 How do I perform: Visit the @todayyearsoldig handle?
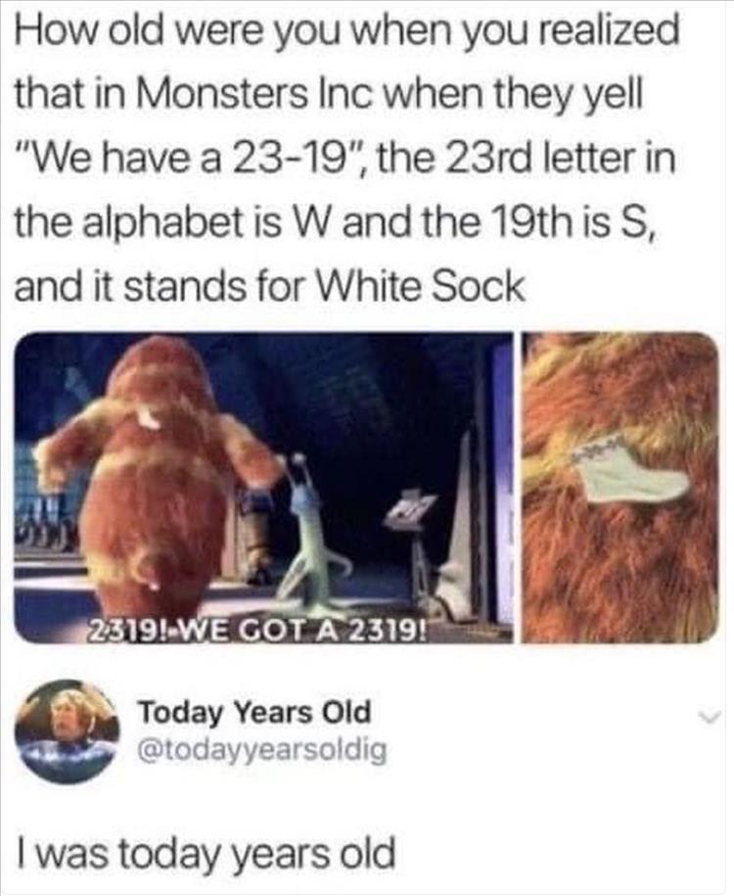pyautogui.click(x=262, y=749)
